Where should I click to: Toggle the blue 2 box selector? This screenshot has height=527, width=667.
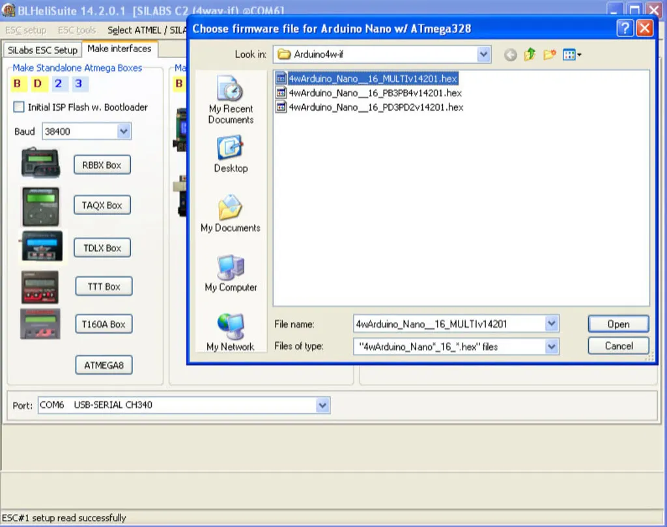click(58, 84)
